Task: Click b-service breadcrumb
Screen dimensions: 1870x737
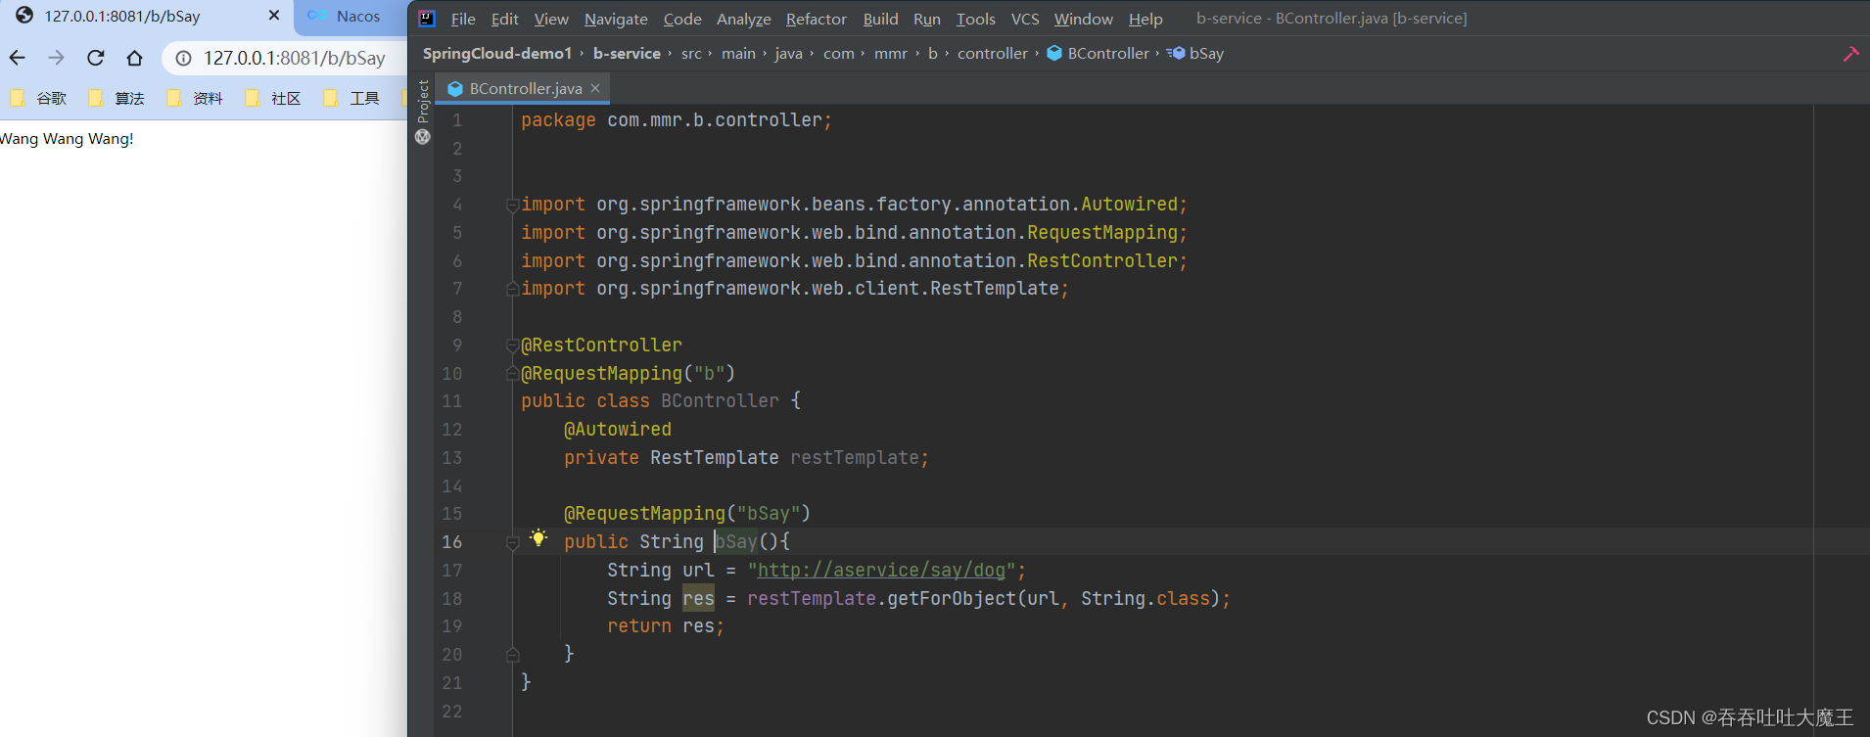Action: pyautogui.click(x=627, y=54)
